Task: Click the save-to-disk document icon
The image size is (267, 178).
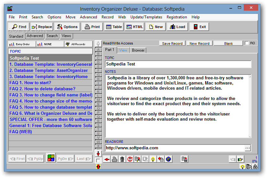Action: click(x=184, y=159)
